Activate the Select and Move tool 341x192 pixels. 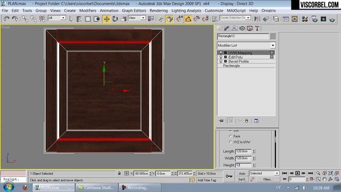[x=107, y=19]
